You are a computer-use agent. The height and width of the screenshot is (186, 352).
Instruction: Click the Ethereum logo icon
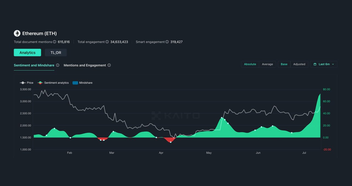click(17, 33)
